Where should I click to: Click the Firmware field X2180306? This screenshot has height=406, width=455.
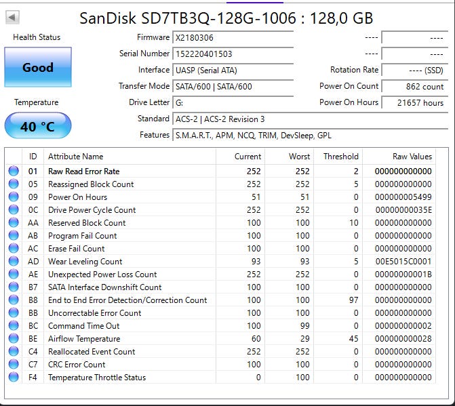click(x=233, y=37)
